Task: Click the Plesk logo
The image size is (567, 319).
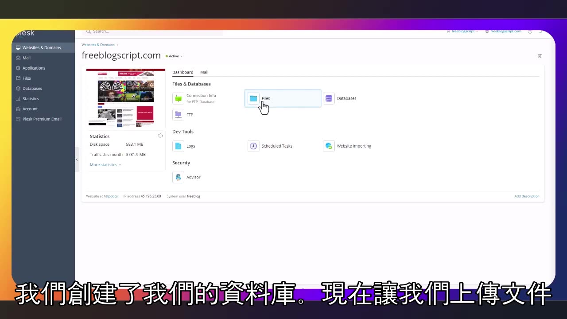Action: pyautogui.click(x=25, y=33)
